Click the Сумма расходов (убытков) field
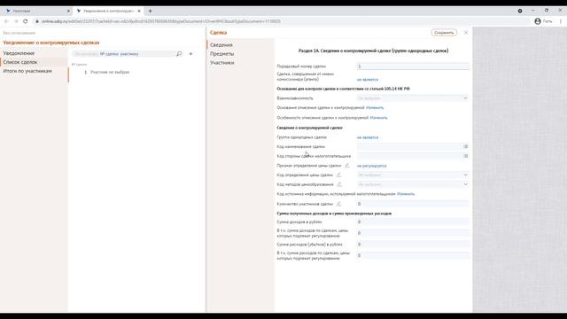This screenshot has width=567, height=319. [x=413, y=245]
